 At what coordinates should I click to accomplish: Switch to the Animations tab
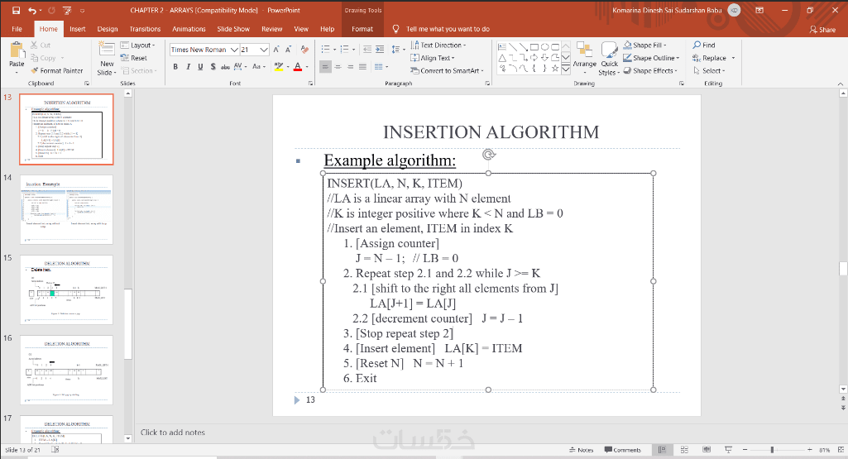coord(189,29)
